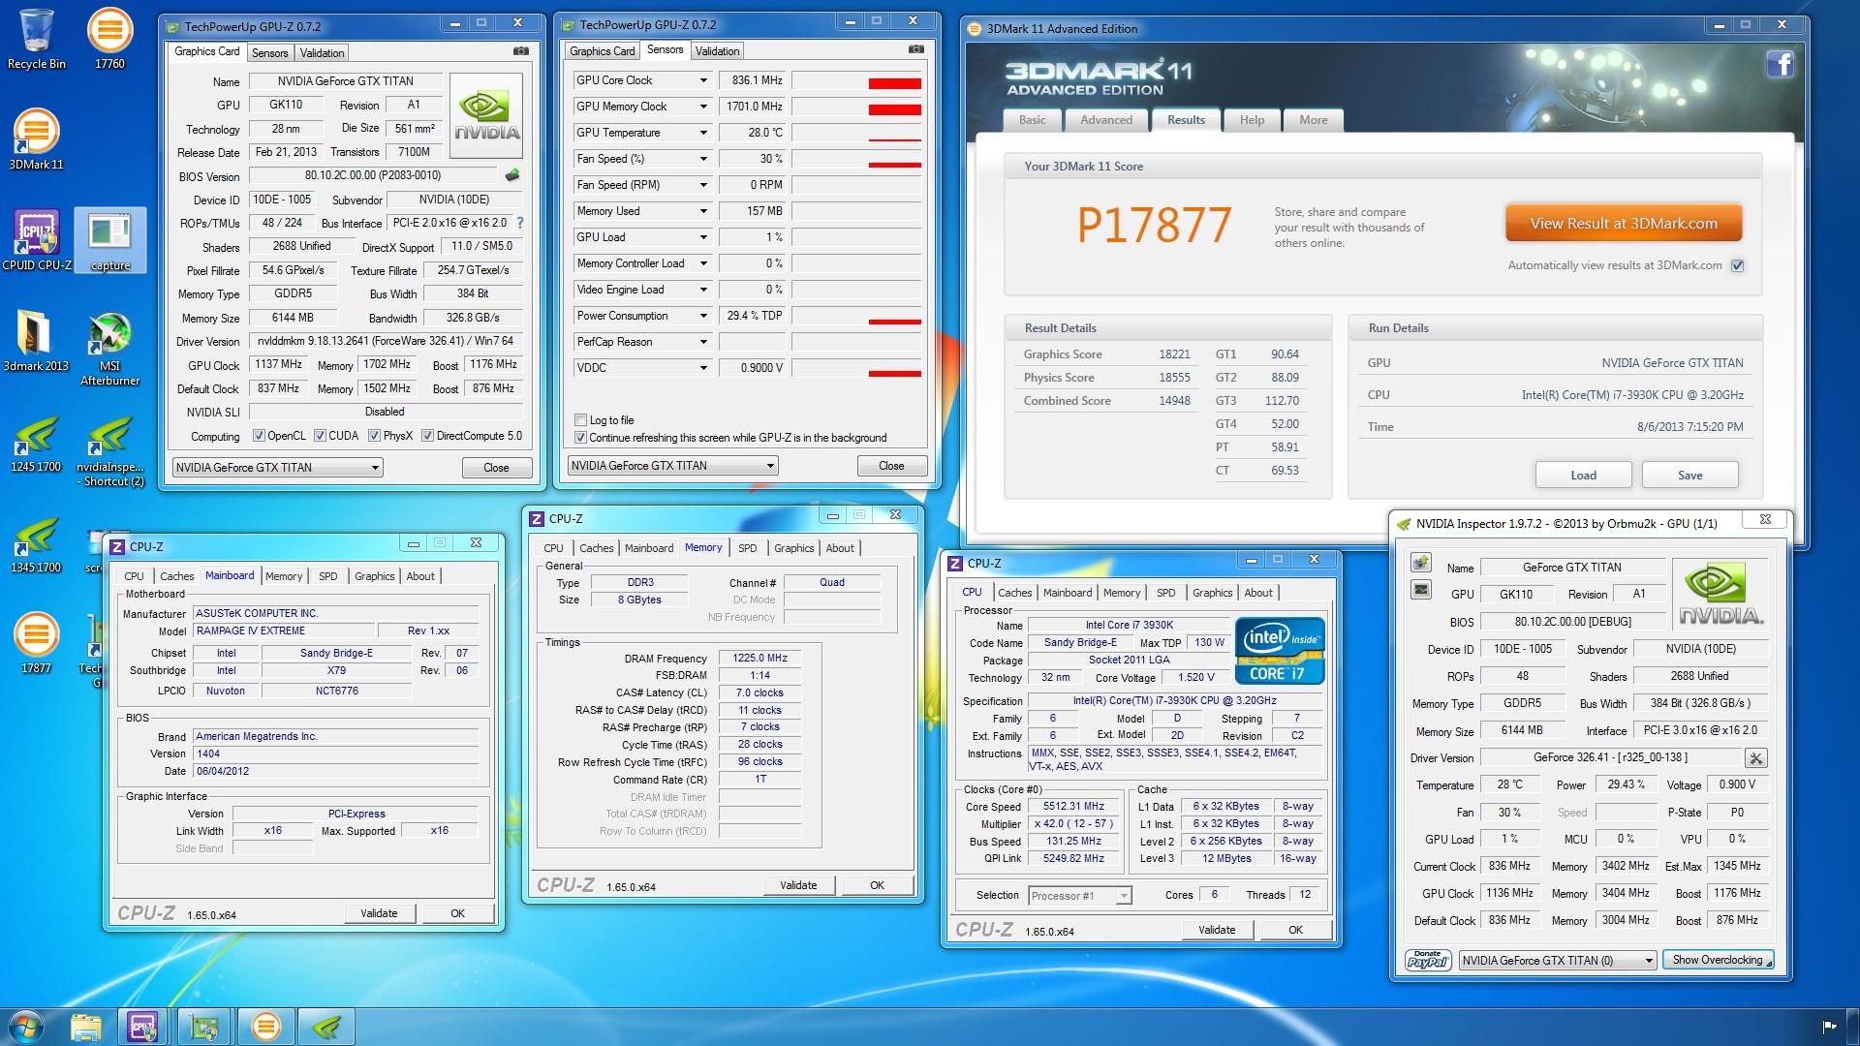Click Validate in CPU-Z Mainboard window
Image resolution: width=1860 pixels, height=1046 pixels.
coord(379,913)
